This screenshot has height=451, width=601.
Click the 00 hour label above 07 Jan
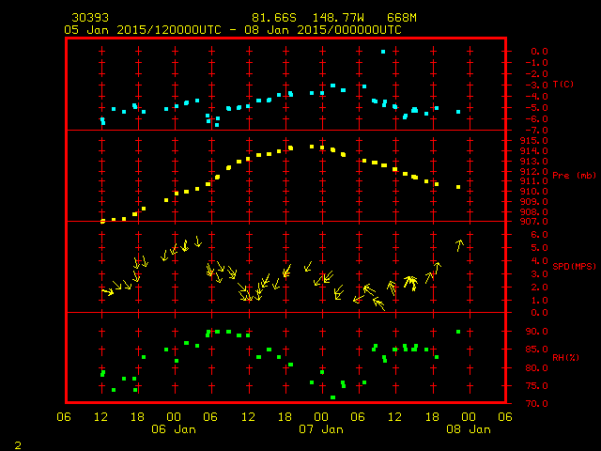(x=321, y=417)
